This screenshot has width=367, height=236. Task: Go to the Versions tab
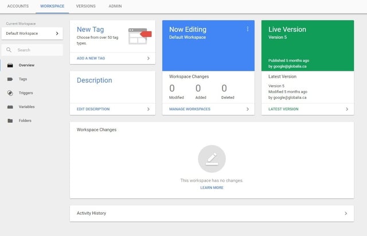[x=85, y=6]
